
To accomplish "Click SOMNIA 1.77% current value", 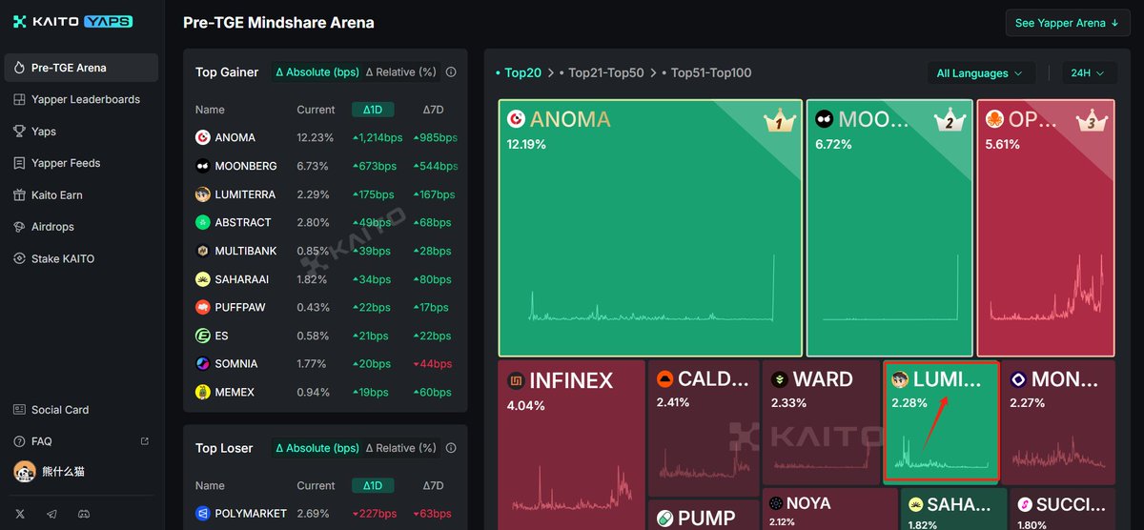I will tap(312, 363).
